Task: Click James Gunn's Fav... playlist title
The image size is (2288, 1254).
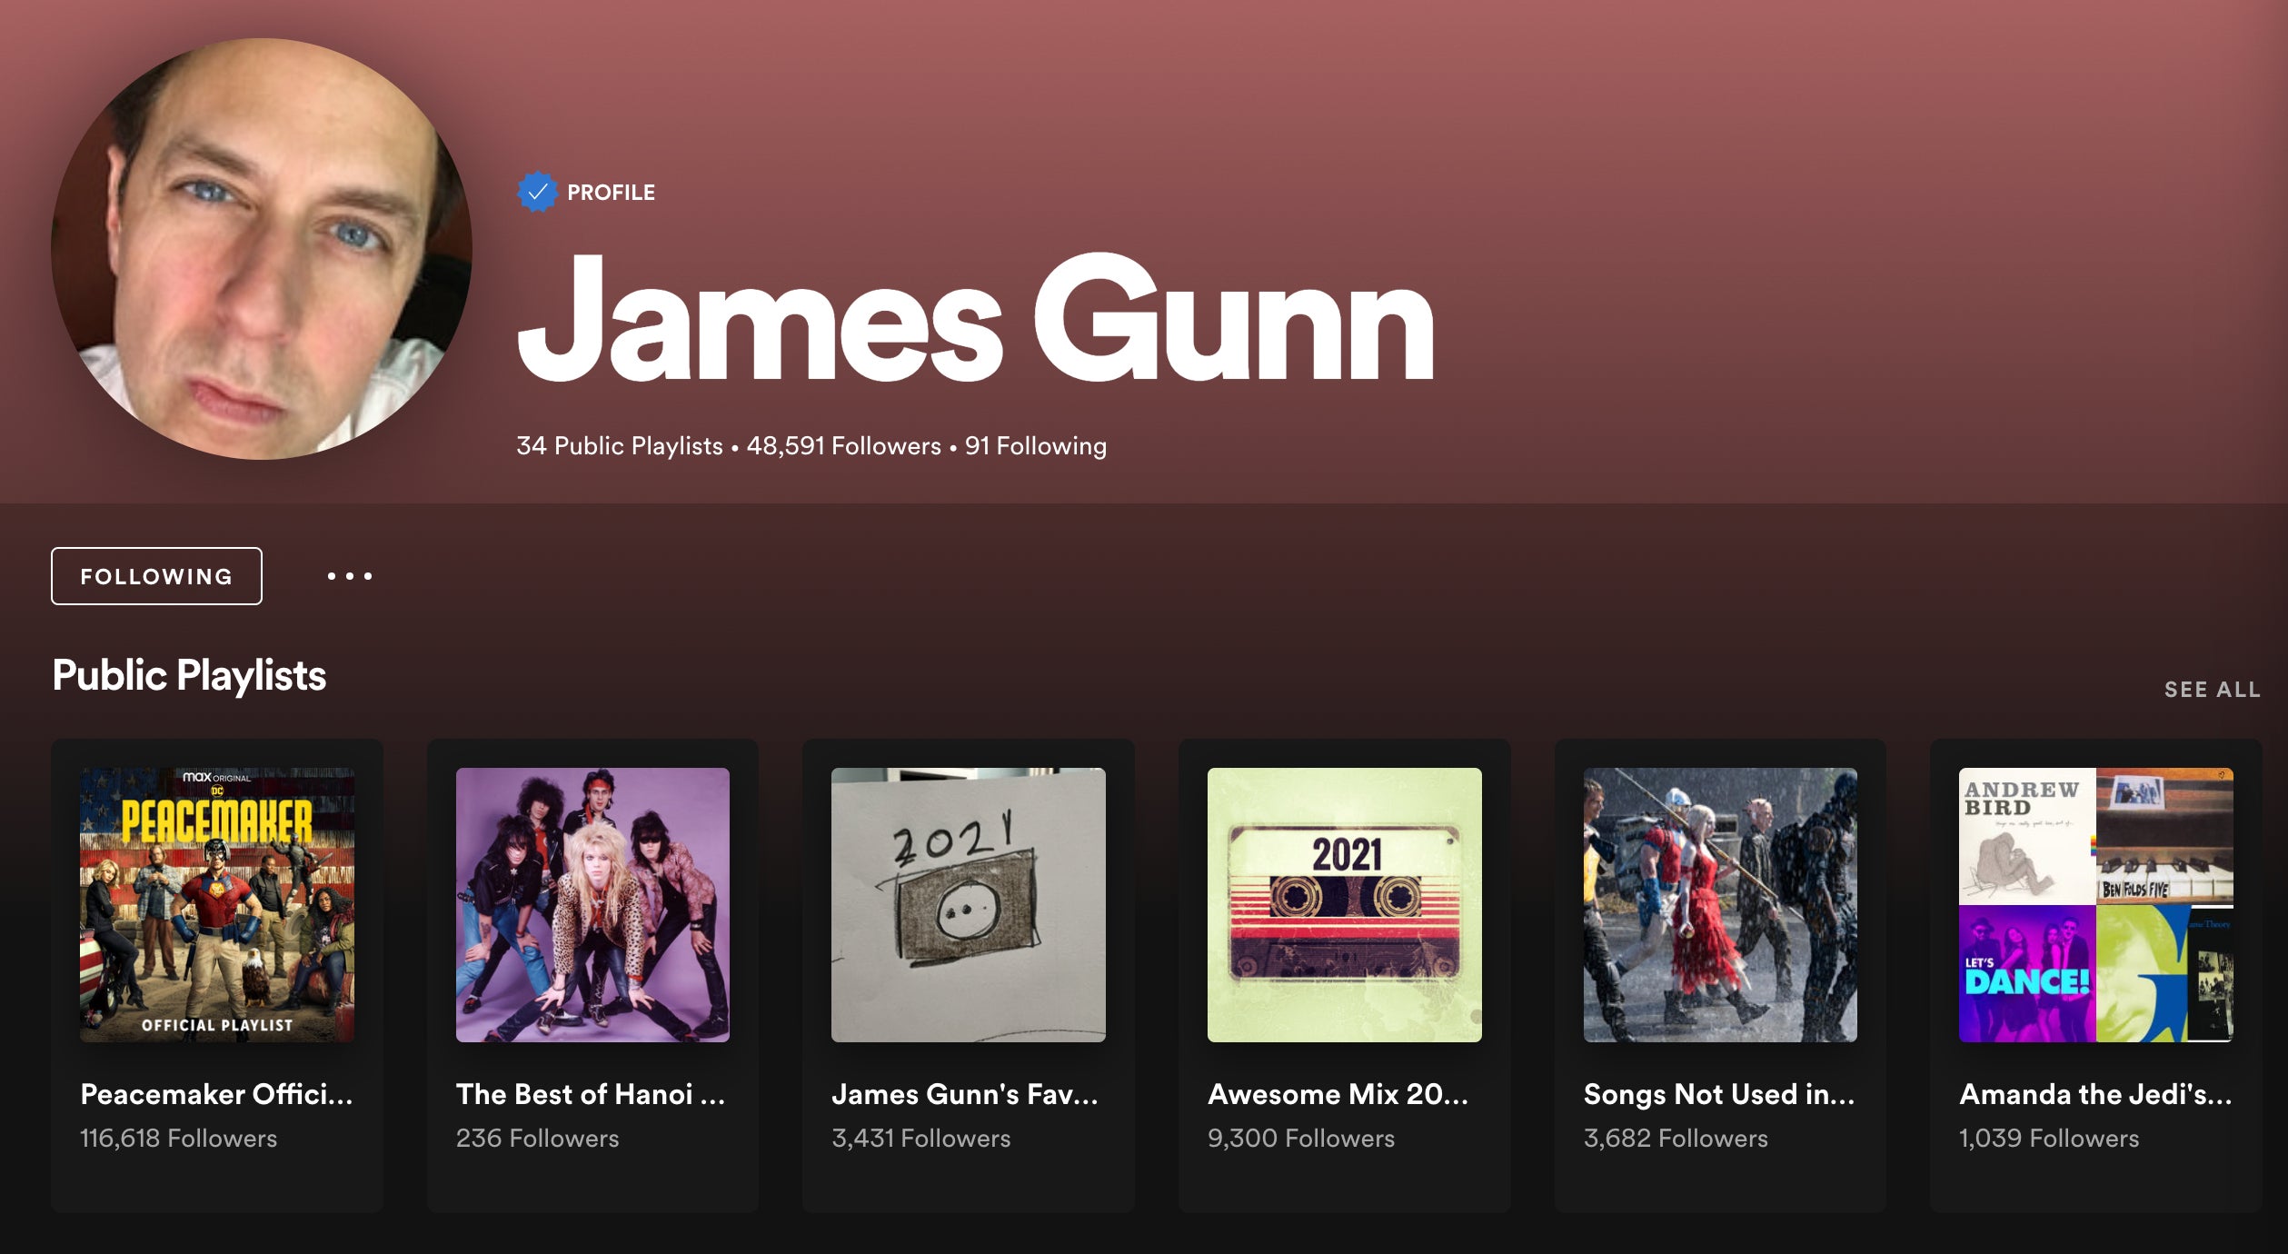Action: tap(964, 1094)
